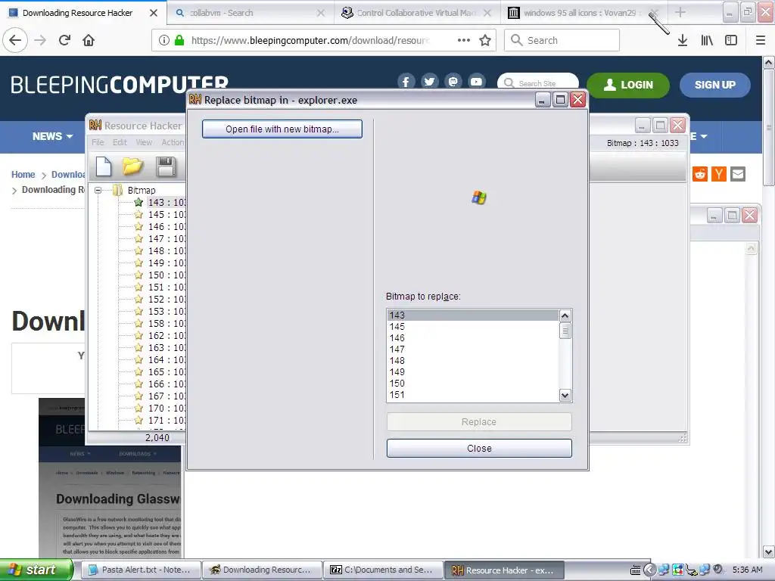Select tree item 147 in Resource Hacker

click(166, 238)
